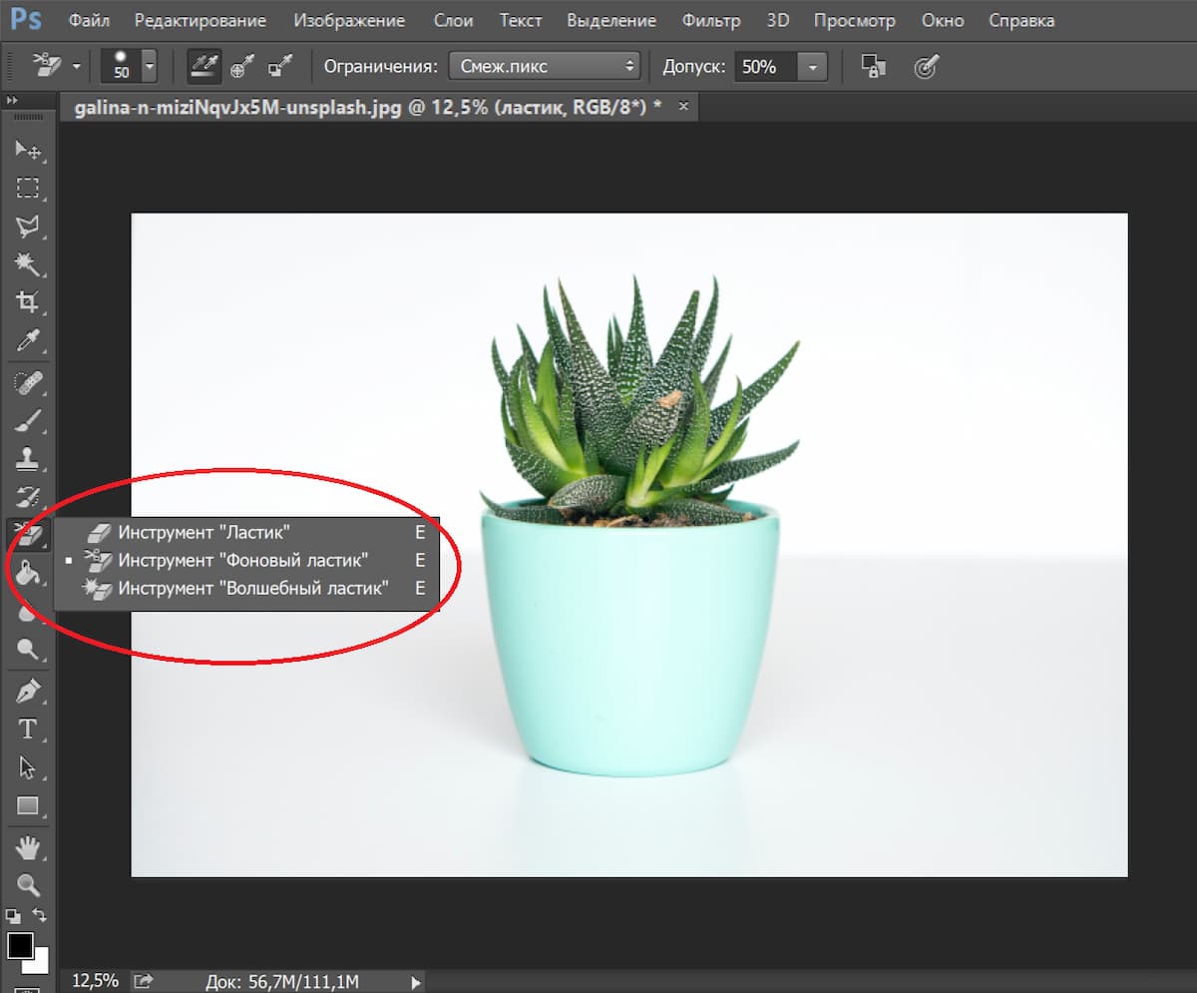Swap foreground and background colors
The image size is (1197, 993).
[x=40, y=915]
